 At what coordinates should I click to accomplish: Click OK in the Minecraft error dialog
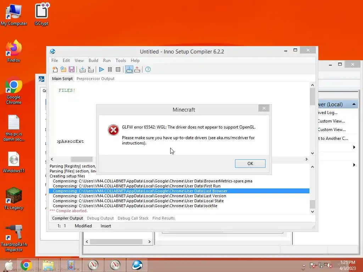click(250, 164)
